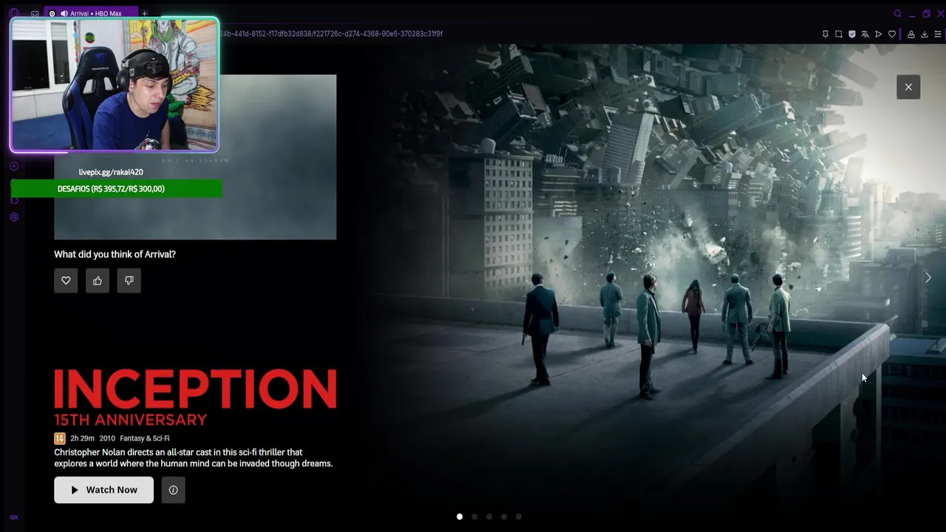Click the '2010' release year text
Screen dimensions: 946x532
point(107,438)
